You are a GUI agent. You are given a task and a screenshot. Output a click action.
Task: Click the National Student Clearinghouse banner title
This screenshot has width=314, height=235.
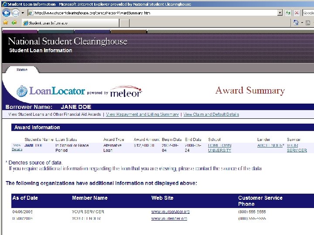click(x=68, y=41)
